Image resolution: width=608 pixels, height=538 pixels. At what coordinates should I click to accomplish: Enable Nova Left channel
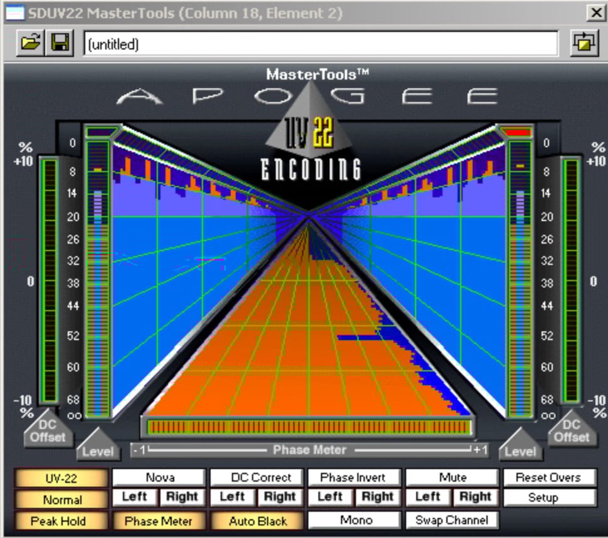tap(135, 497)
